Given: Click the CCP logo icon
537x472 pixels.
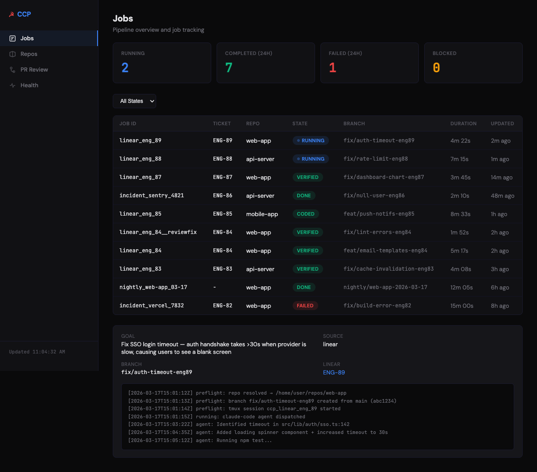Looking at the screenshot, I should [12, 14].
